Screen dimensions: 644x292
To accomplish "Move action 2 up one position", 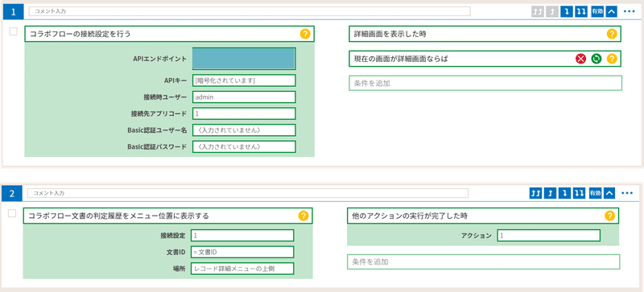I will [551, 192].
